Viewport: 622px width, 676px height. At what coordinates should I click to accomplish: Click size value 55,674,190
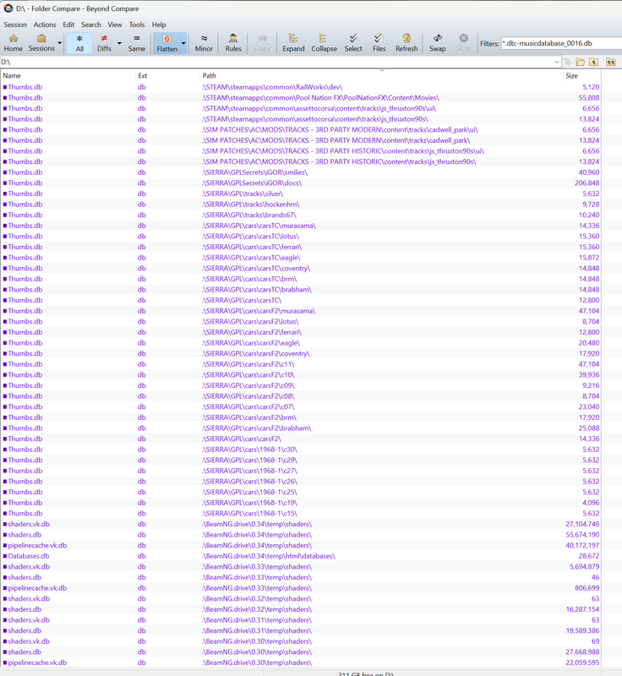582,535
